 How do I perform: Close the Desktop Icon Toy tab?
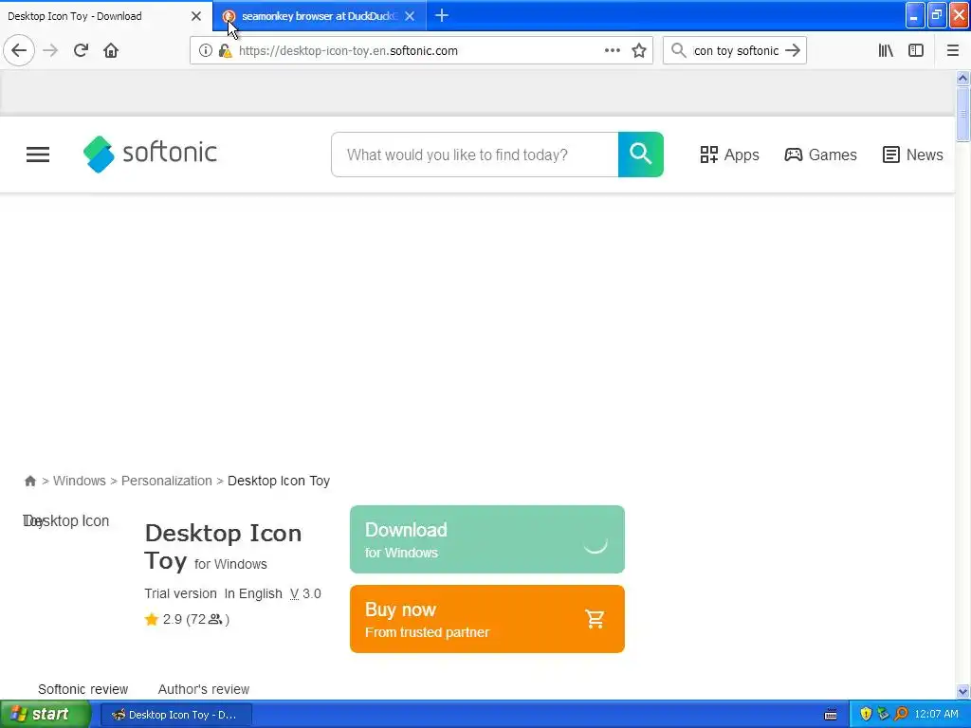coord(196,16)
